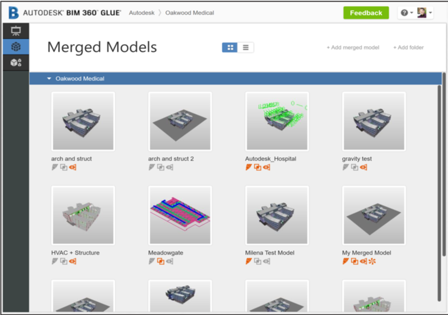Click the orange views icon under gravity test
Viewport: 448px width, 315px height.
point(363,167)
